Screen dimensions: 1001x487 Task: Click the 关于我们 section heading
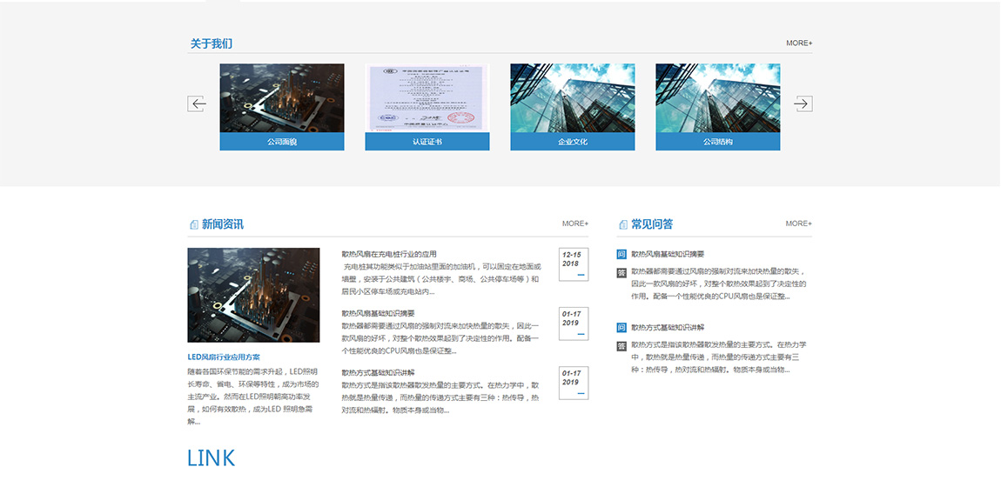point(212,43)
